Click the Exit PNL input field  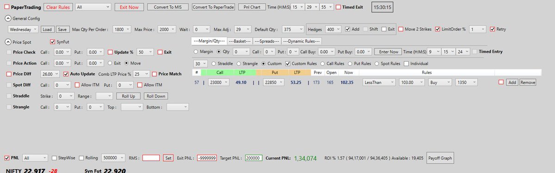[x=207, y=158]
